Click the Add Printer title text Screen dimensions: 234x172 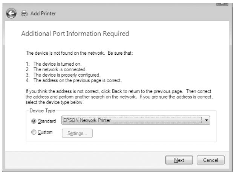coord(43,14)
